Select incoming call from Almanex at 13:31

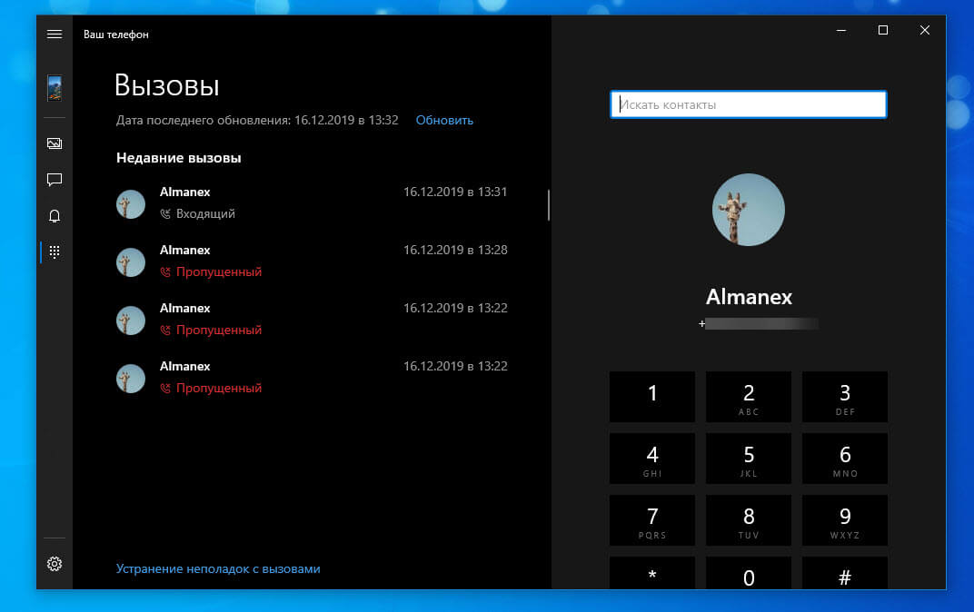pyautogui.click(x=312, y=203)
